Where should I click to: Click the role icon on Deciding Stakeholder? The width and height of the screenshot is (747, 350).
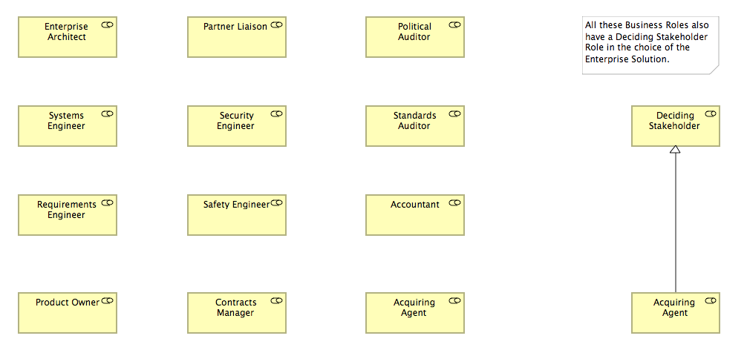[711, 113]
